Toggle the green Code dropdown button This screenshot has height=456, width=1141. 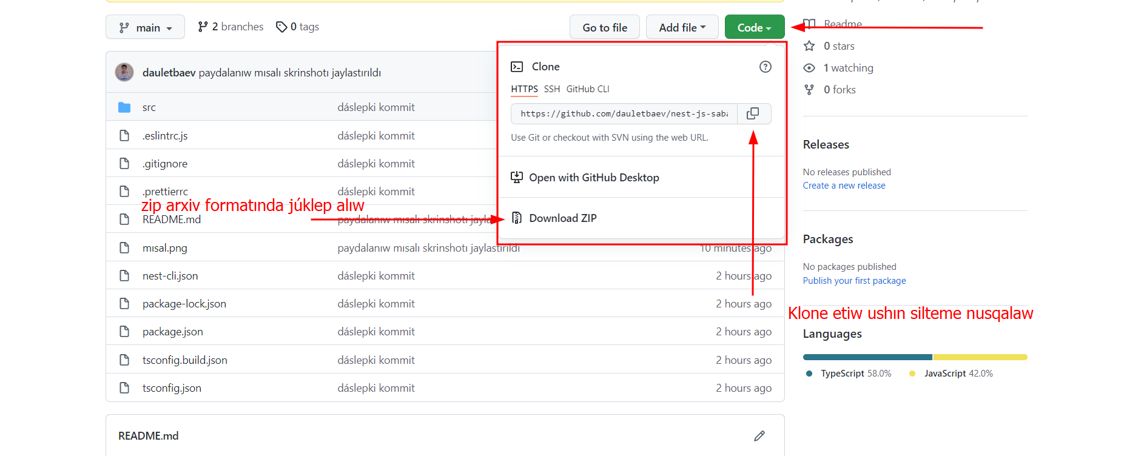pos(754,27)
